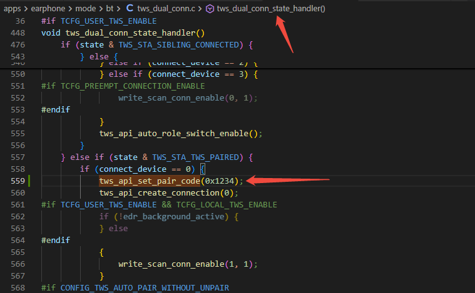Screen dimensions: 475x293
Task: Click the 0x1234 argument value
Action: pos(220,181)
